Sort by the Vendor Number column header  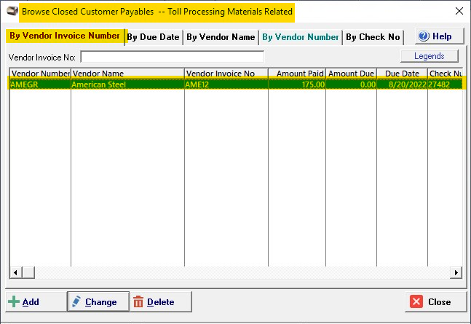coord(40,74)
